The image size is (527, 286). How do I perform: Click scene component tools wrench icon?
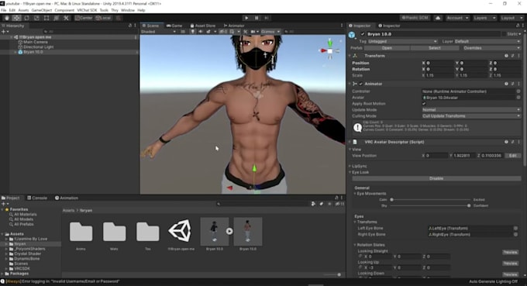[246, 32]
